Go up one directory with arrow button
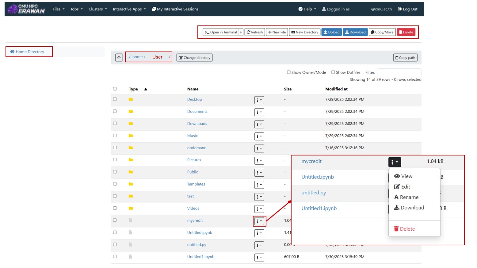Screen dimensions: 477x268 coord(119,58)
